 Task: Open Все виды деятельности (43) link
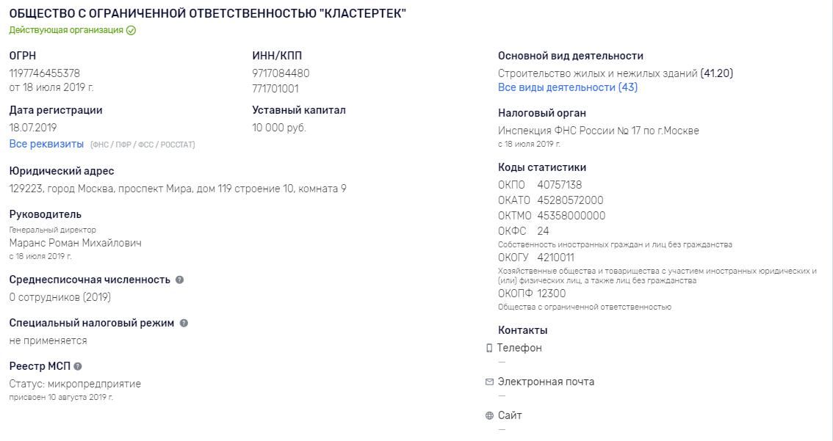567,87
